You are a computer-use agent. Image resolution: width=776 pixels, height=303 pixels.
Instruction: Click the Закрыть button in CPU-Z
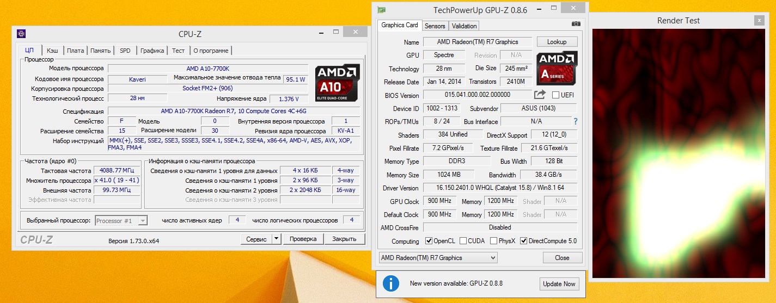[x=344, y=239]
